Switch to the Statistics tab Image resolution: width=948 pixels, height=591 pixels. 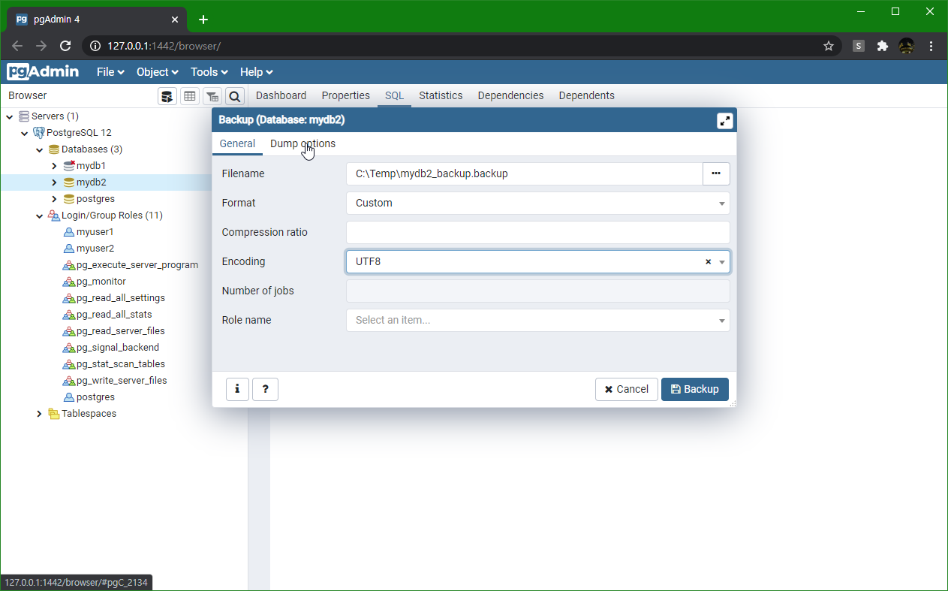[441, 95]
